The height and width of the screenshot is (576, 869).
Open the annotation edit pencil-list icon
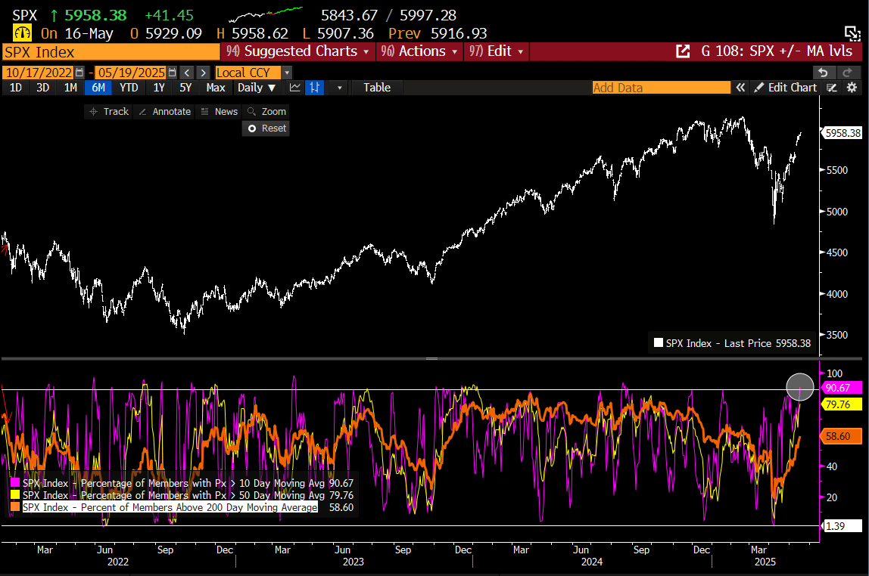coord(831,88)
